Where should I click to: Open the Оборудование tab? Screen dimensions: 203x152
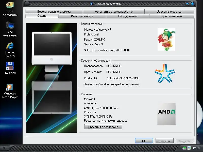pyautogui.click(x=128, y=16)
